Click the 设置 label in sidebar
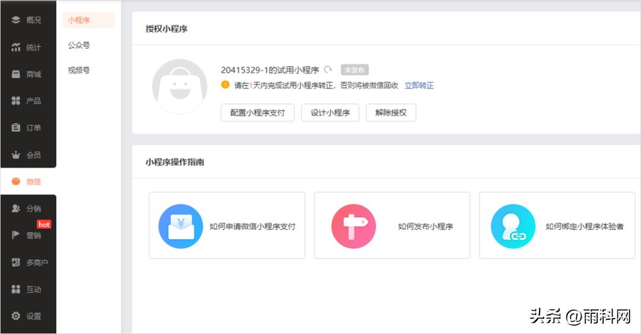 pos(33,316)
